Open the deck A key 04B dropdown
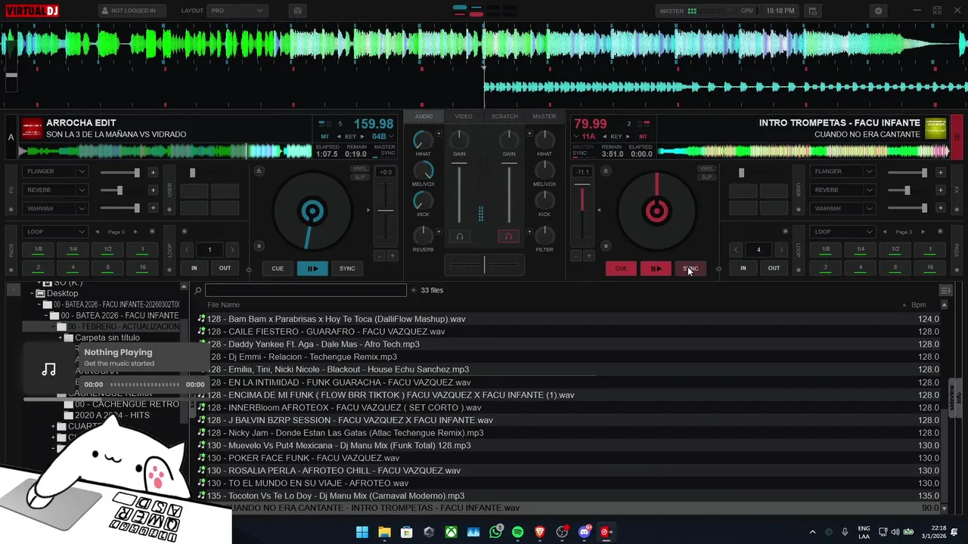Viewport: 968px width, 544px height. pyautogui.click(x=389, y=137)
